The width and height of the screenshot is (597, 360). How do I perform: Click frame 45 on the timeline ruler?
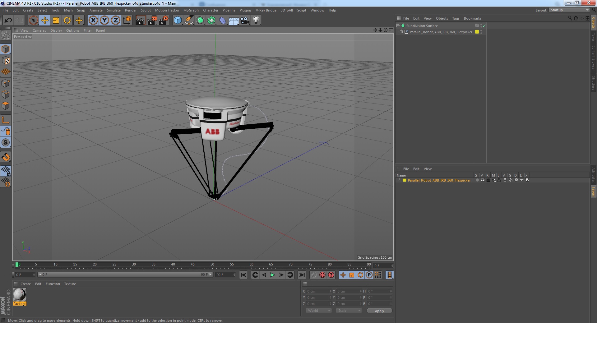pyautogui.click(x=193, y=265)
